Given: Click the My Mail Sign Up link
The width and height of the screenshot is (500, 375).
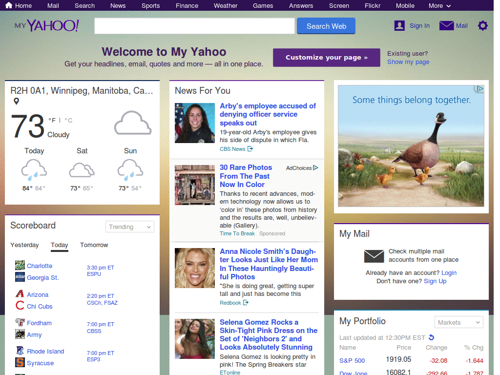Looking at the screenshot, I should pos(435,281).
